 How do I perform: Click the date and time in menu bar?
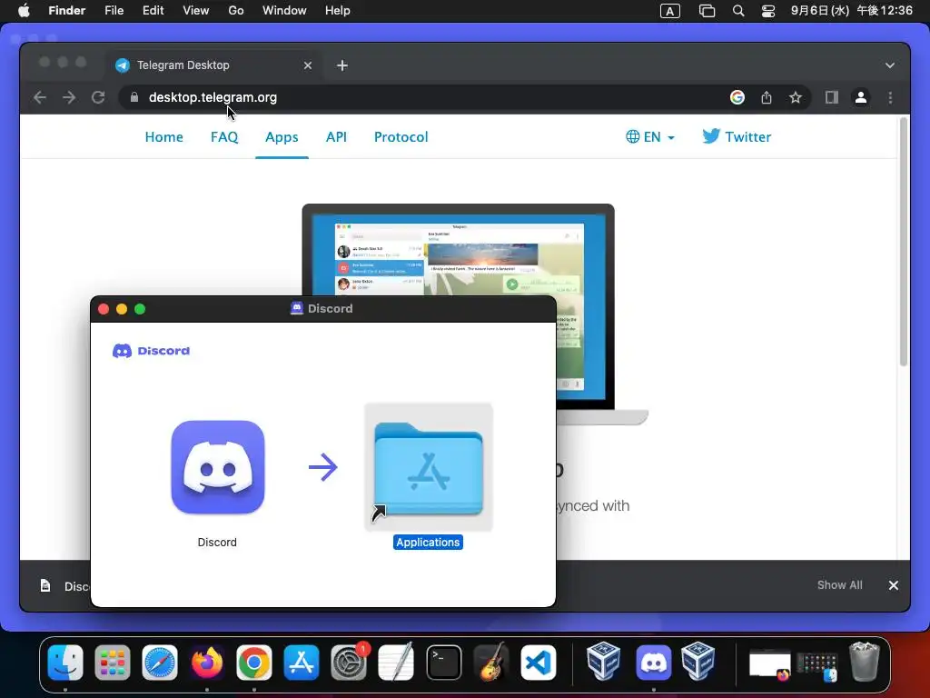[851, 11]
